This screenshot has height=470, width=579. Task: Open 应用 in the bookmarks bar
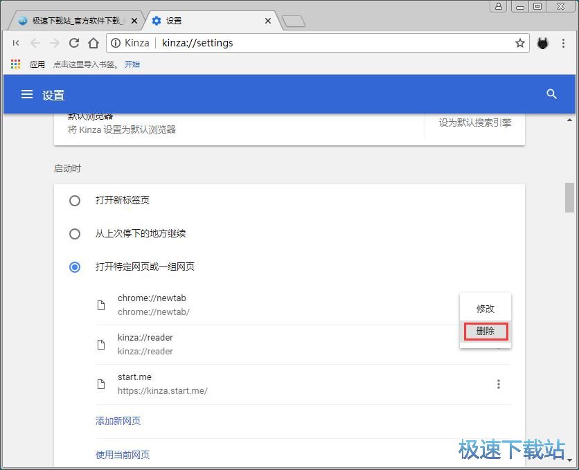pos(37,64)
